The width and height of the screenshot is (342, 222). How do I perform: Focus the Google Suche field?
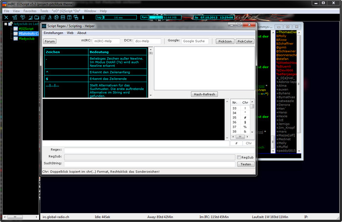(x=195, y=41)
